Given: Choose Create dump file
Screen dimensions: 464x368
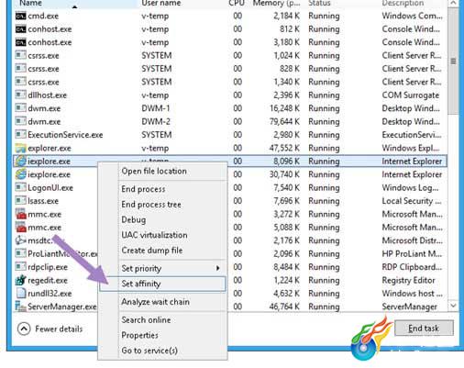Looking at the screenshot, I should (152, 251).
